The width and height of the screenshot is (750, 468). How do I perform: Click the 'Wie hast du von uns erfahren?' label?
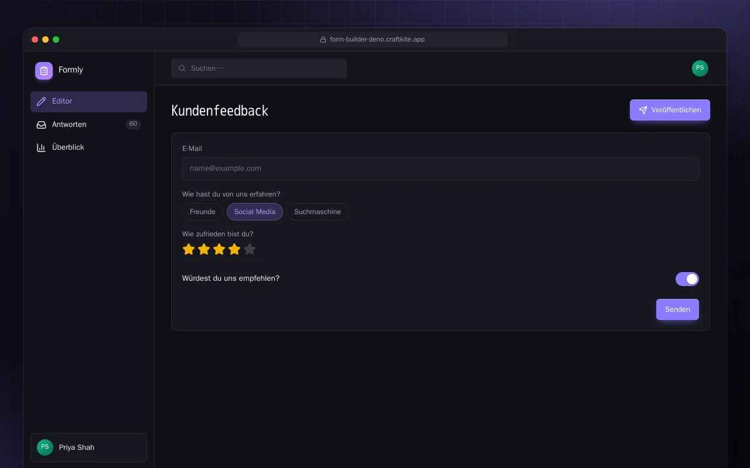pyautogui.click(x=231, y=194)
